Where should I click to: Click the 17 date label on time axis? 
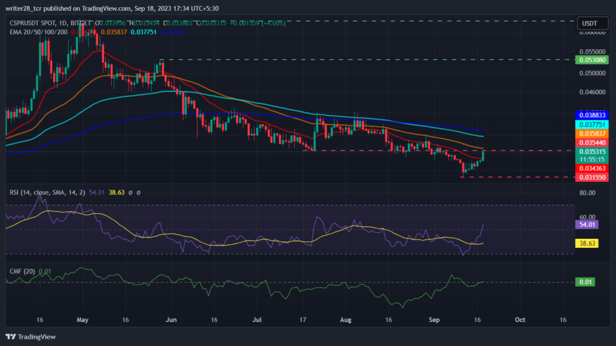tap(303, 320)
